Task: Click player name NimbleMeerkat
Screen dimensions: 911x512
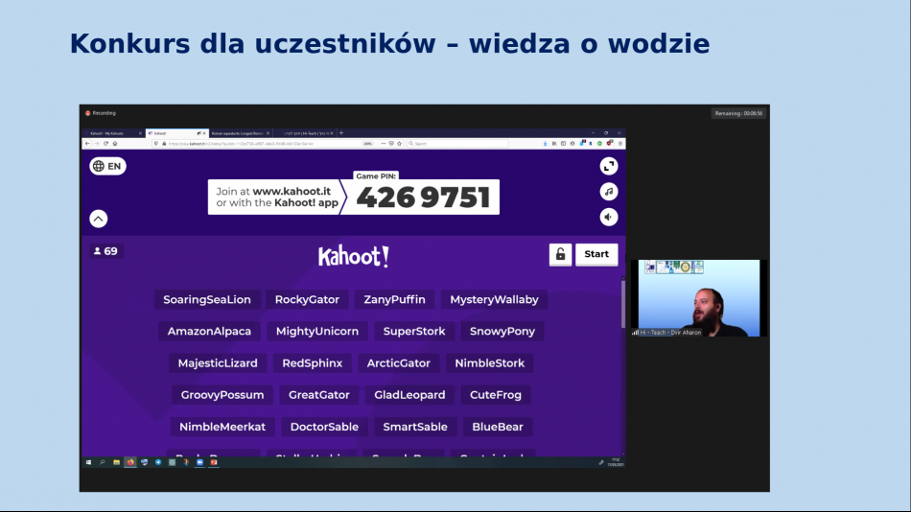Action: 222,428
